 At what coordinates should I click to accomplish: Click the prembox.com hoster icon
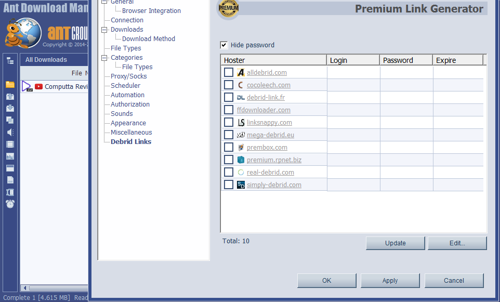pos(241,147)
